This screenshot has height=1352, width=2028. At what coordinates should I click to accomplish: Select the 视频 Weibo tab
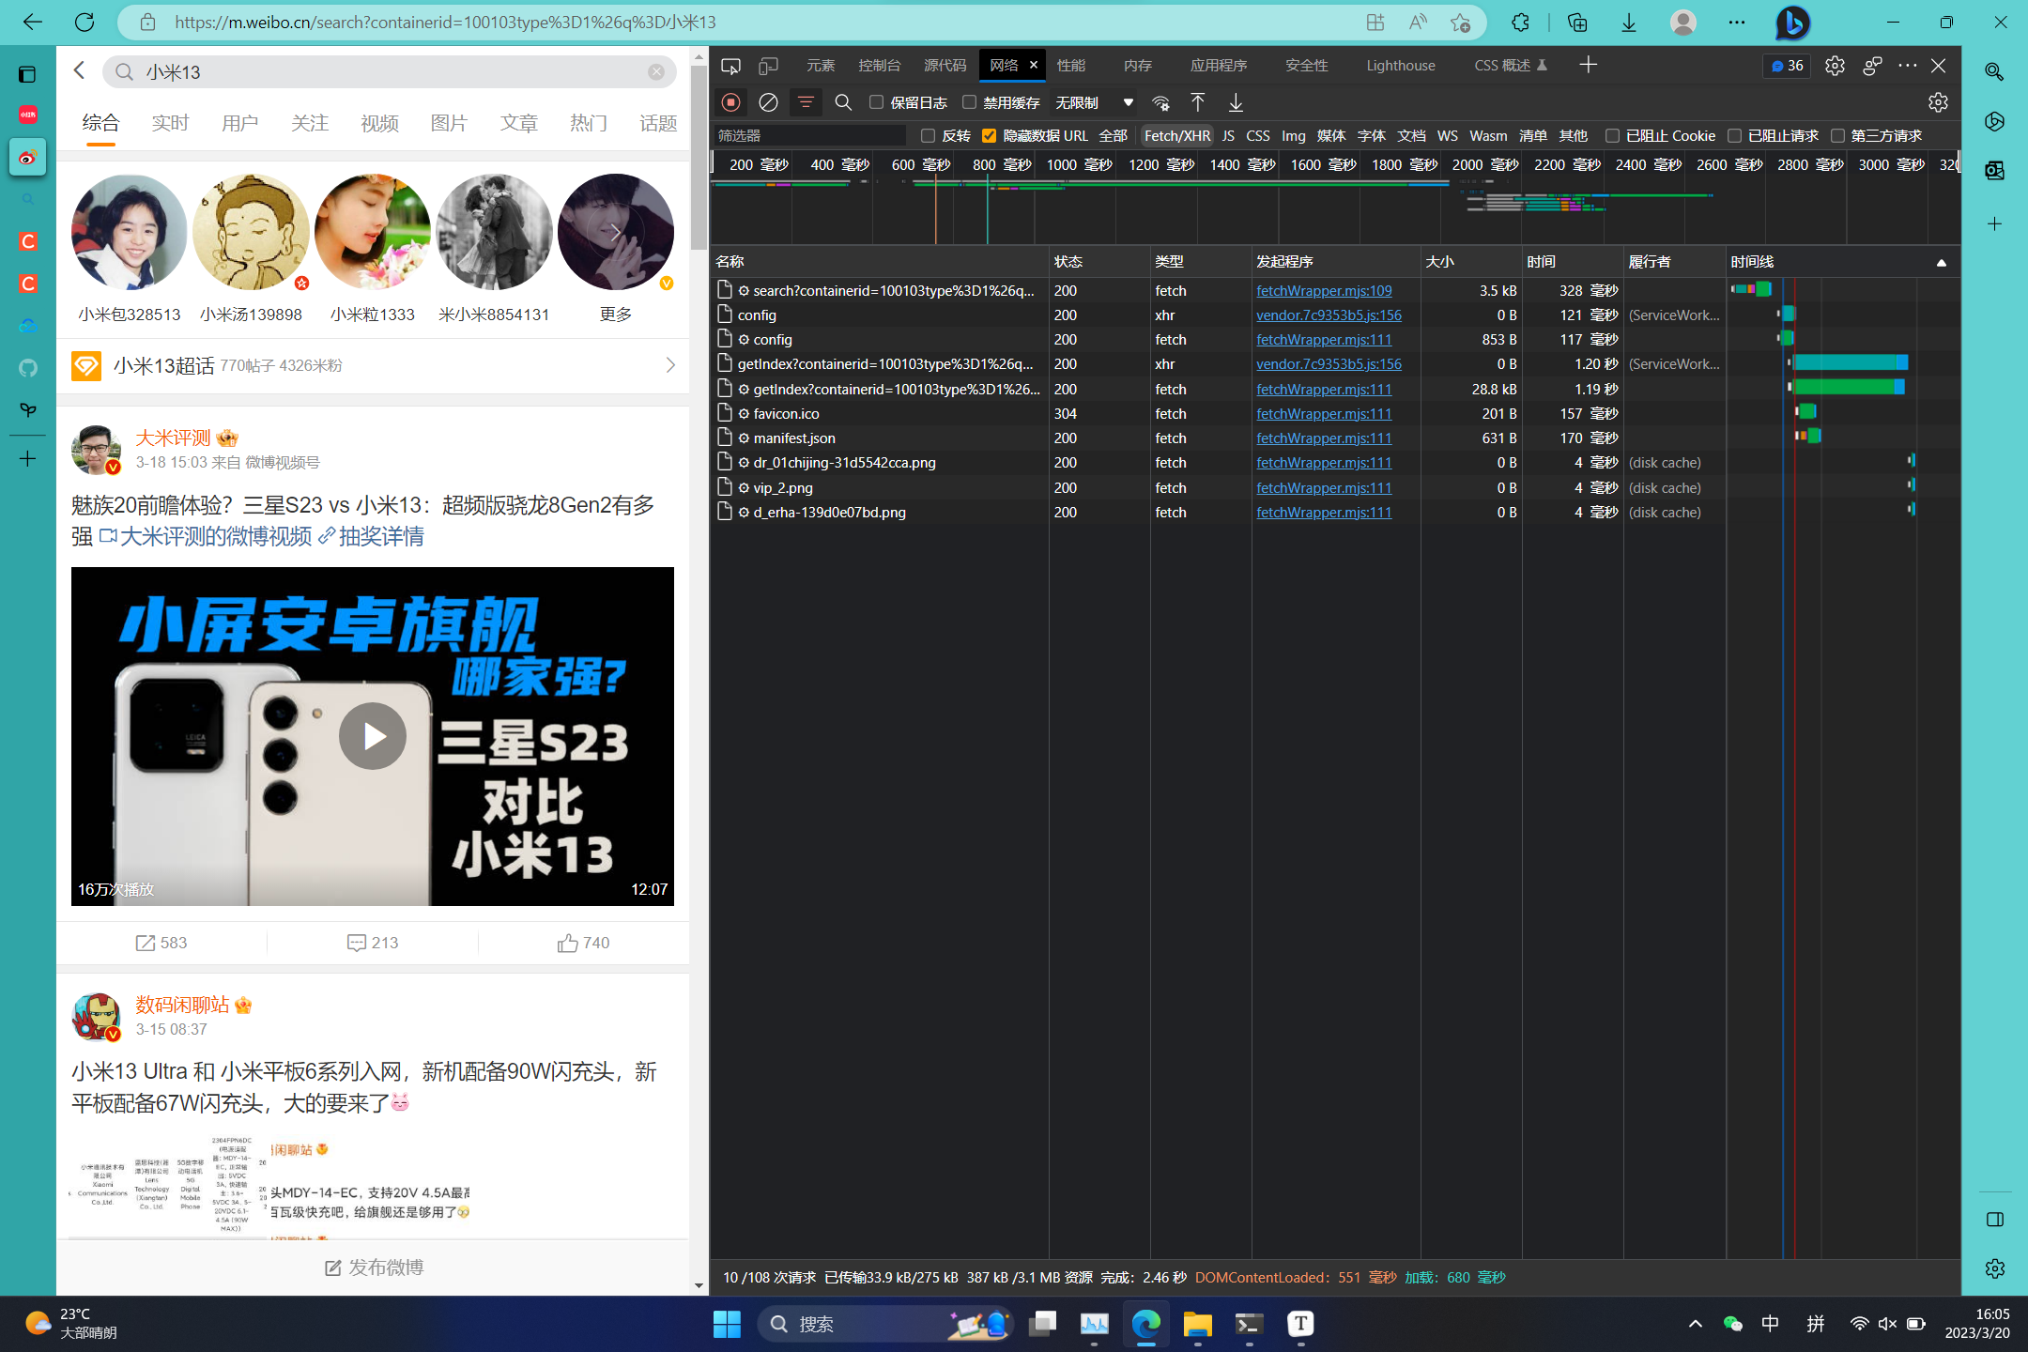click(x=379, y=124)
